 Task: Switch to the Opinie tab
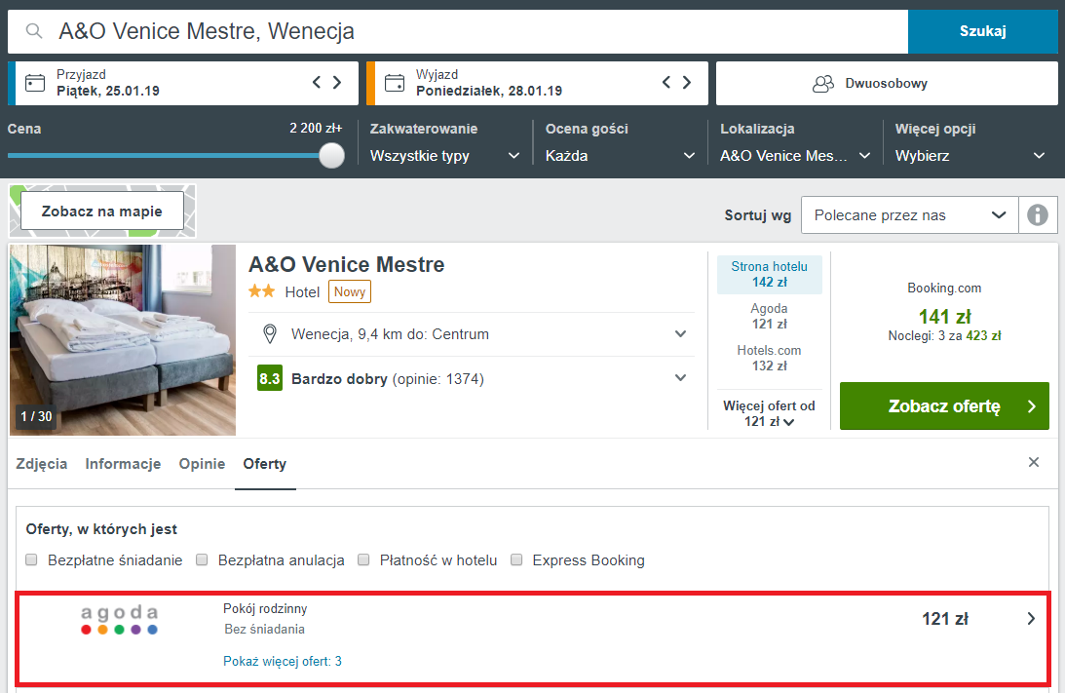[x=202, y=464]
